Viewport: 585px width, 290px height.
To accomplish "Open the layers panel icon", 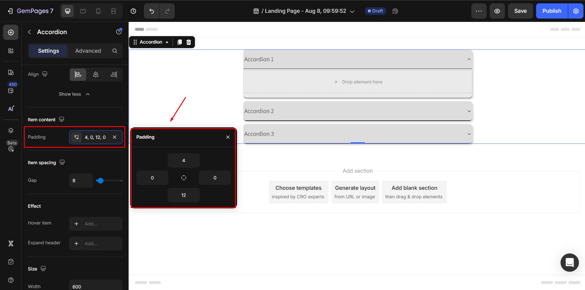I will click(x=11, y=130).
